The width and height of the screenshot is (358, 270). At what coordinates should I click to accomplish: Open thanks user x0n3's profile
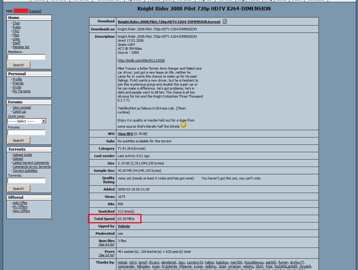tap(133, 262)
